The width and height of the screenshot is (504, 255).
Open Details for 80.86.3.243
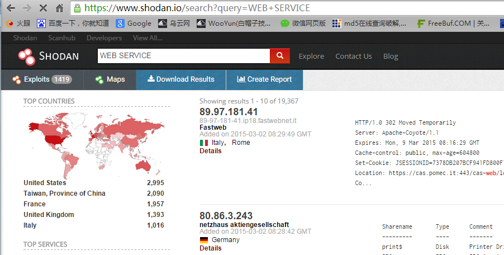[x=211, y=248]
